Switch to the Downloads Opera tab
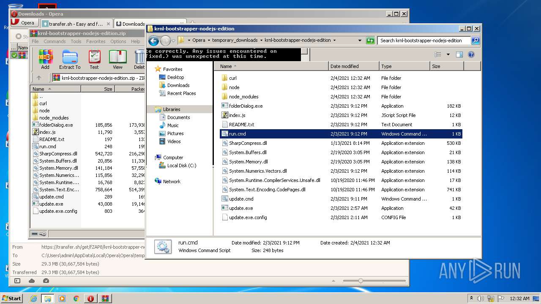The width and height of the screenshot is (541, 304). click(130, 24)
